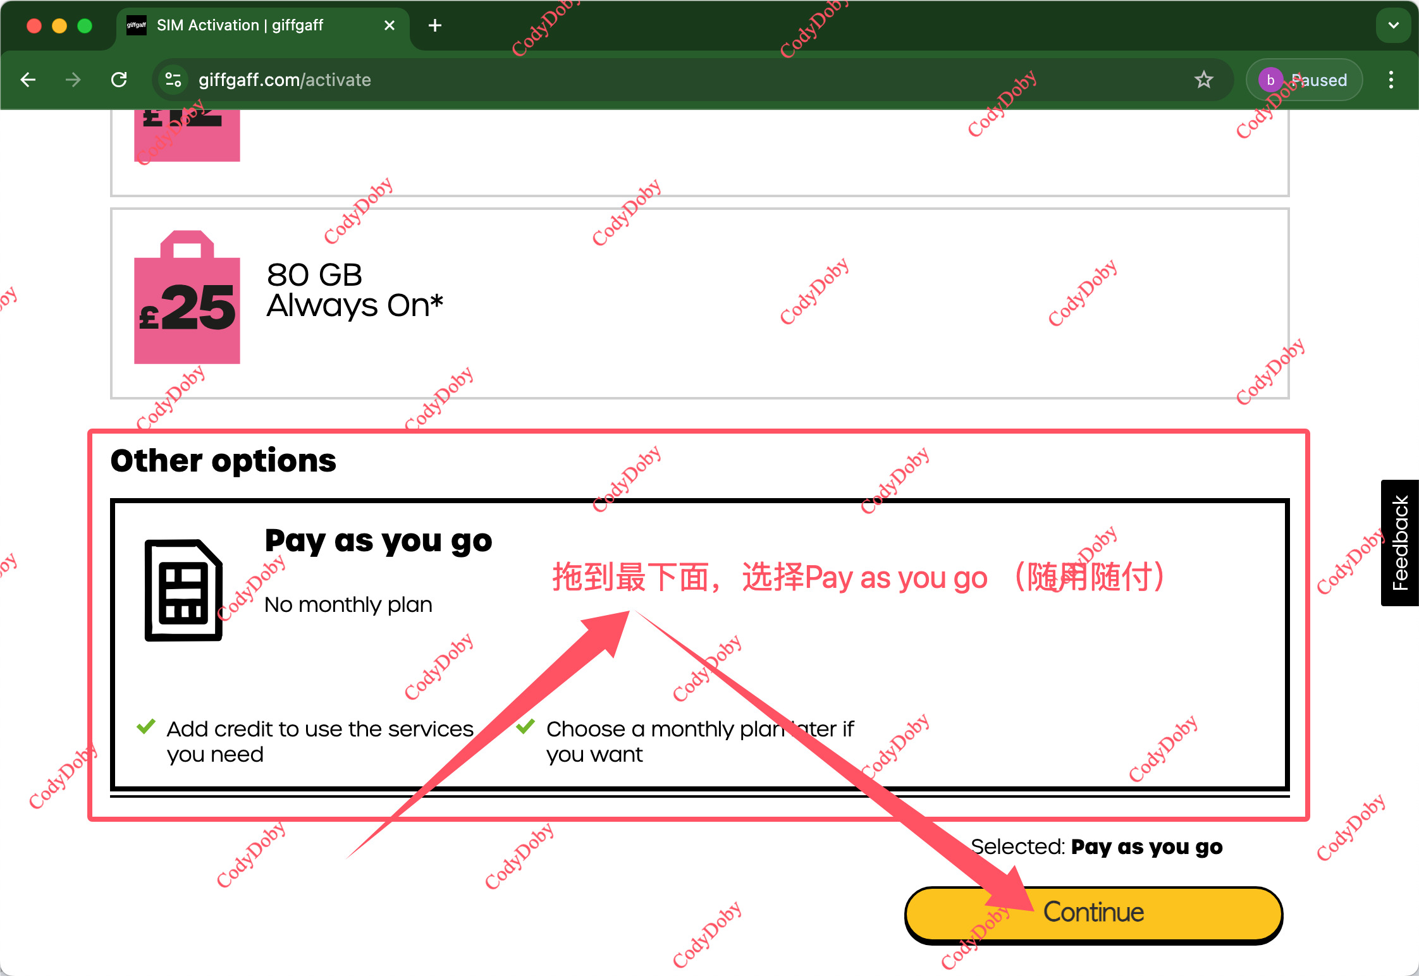Click the macOS yellow minimize button
The width and height of the screenshot is (1419, 976).
pos(59,26)
